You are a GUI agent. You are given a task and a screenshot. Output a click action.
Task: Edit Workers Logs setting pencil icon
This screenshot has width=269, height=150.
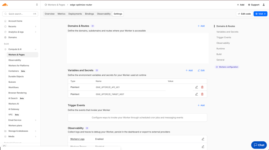point(203,139)
